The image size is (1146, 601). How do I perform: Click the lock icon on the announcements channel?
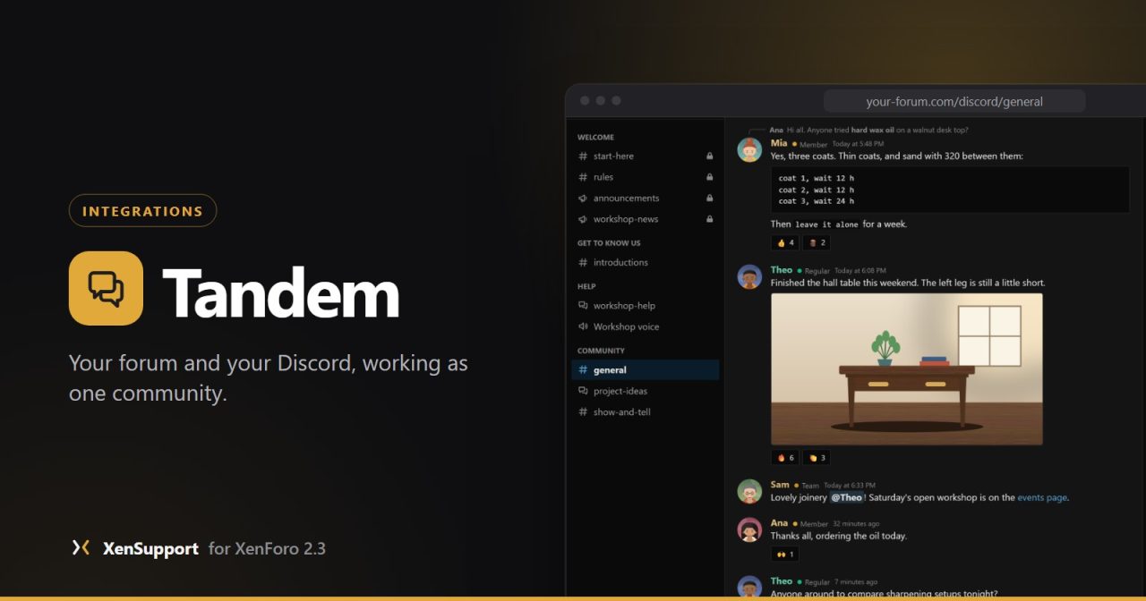(710, 198)
